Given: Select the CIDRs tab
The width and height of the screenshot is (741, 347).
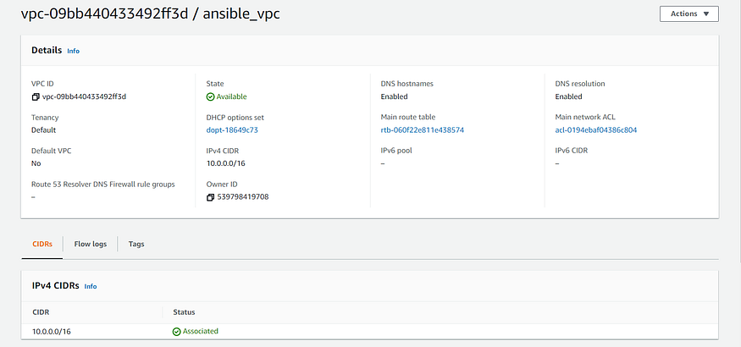Looking at the screenshot, I should pos(42,244).
